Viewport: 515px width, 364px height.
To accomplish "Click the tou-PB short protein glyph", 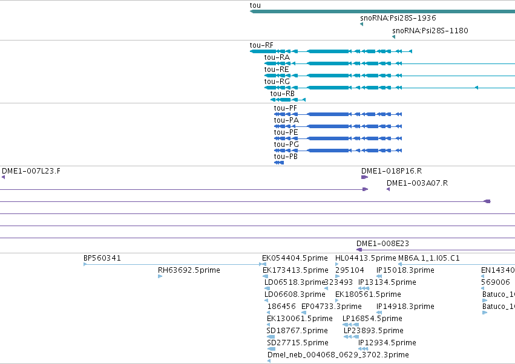I will 279,163.
